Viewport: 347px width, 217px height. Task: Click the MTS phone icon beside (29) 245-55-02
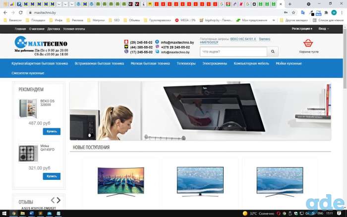tap(126, 42)
